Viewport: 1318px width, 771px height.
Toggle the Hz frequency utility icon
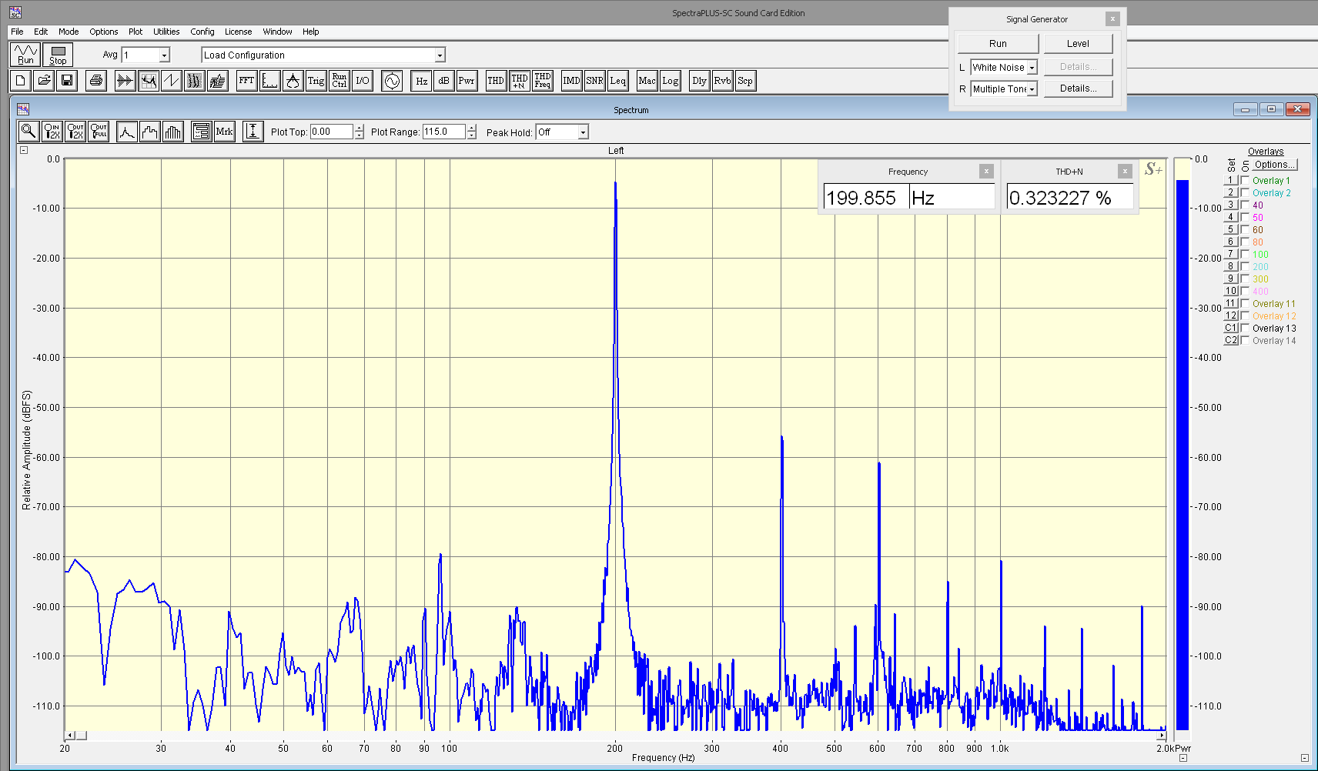coord(421,80)
